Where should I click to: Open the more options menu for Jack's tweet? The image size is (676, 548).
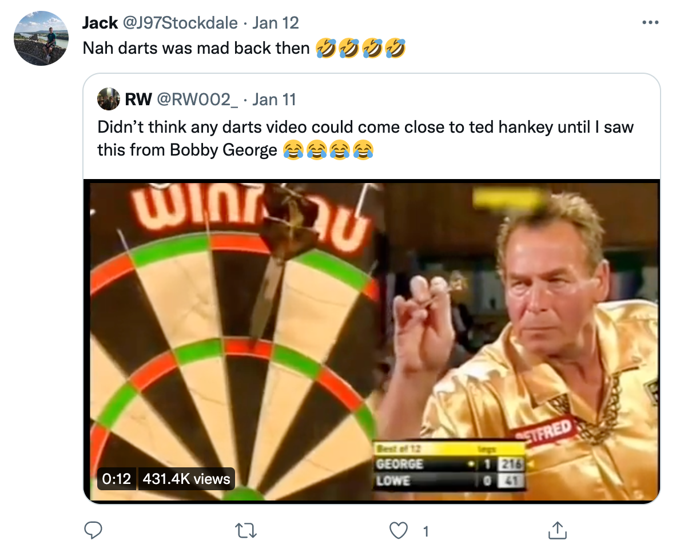(x=650, y=22)
